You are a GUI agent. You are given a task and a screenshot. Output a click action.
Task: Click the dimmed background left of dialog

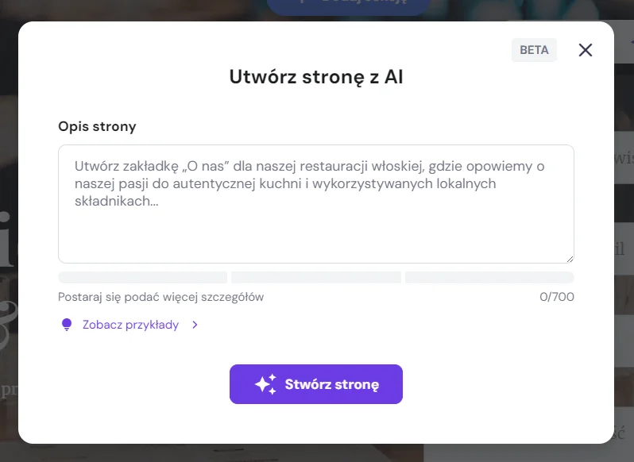click(x=8, y=238)
